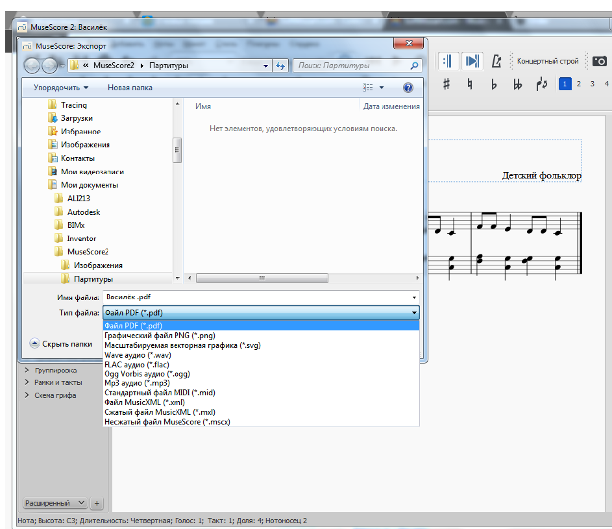Open the Загрузки folder in tree

click(x=77, y=118)
